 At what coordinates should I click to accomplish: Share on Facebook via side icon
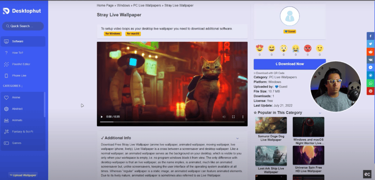371,36
